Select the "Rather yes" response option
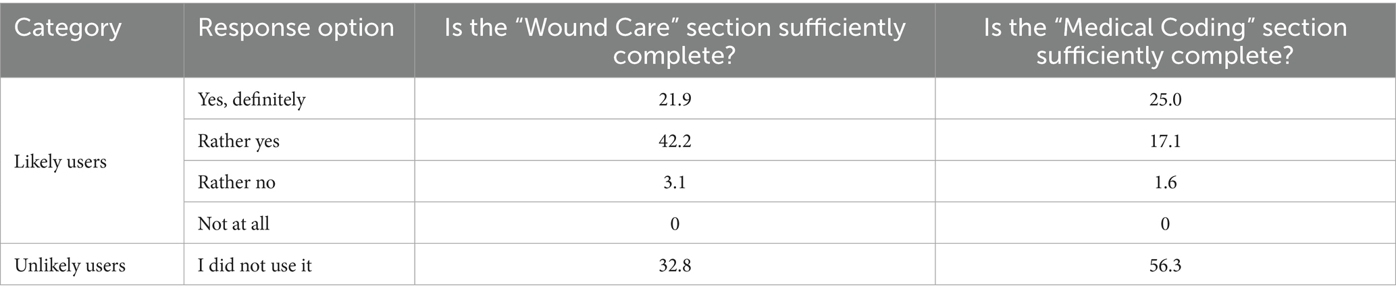 coord(238,141)
